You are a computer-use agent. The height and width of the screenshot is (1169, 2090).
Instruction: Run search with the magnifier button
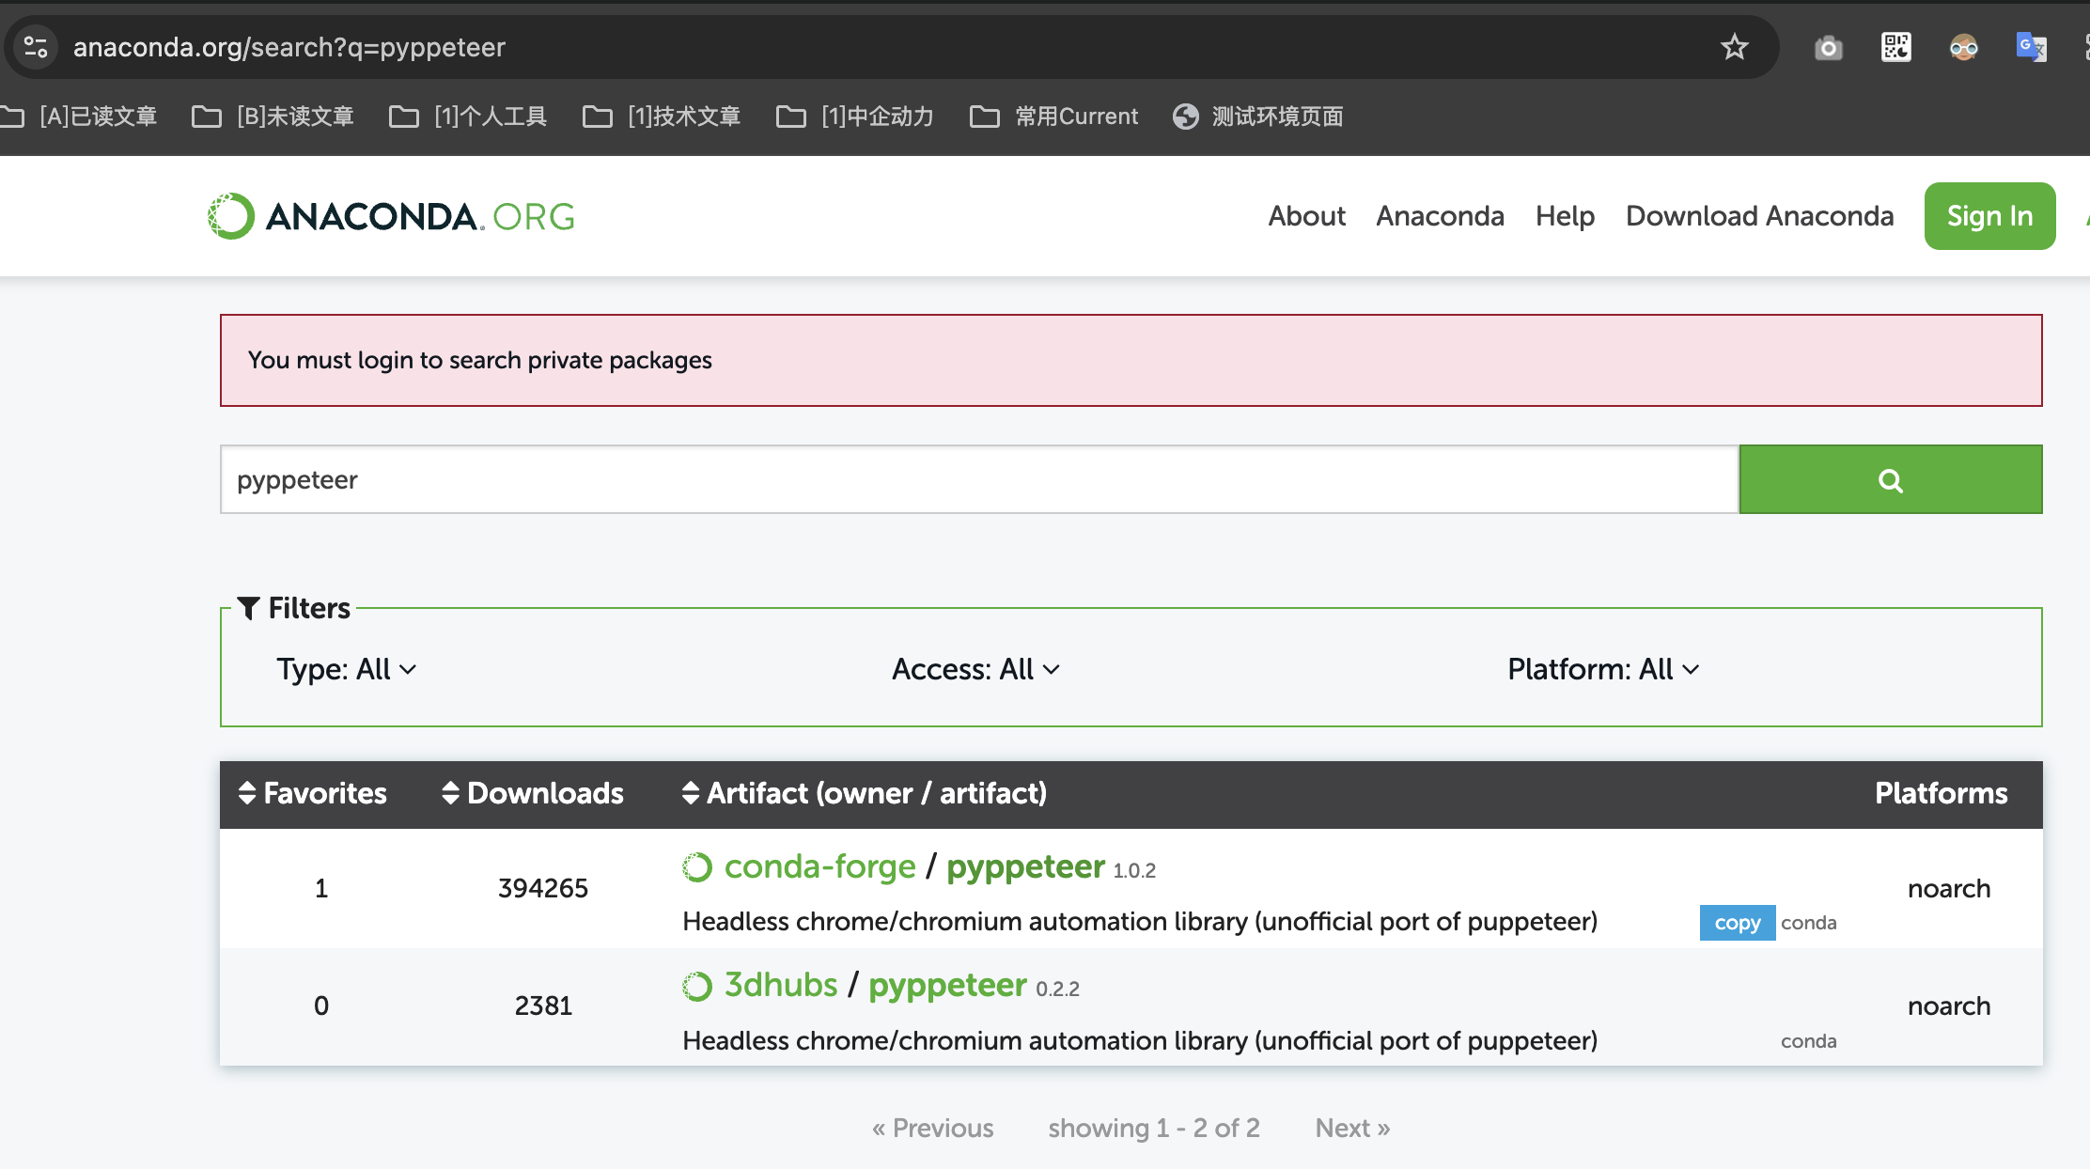coord(1891,480)
